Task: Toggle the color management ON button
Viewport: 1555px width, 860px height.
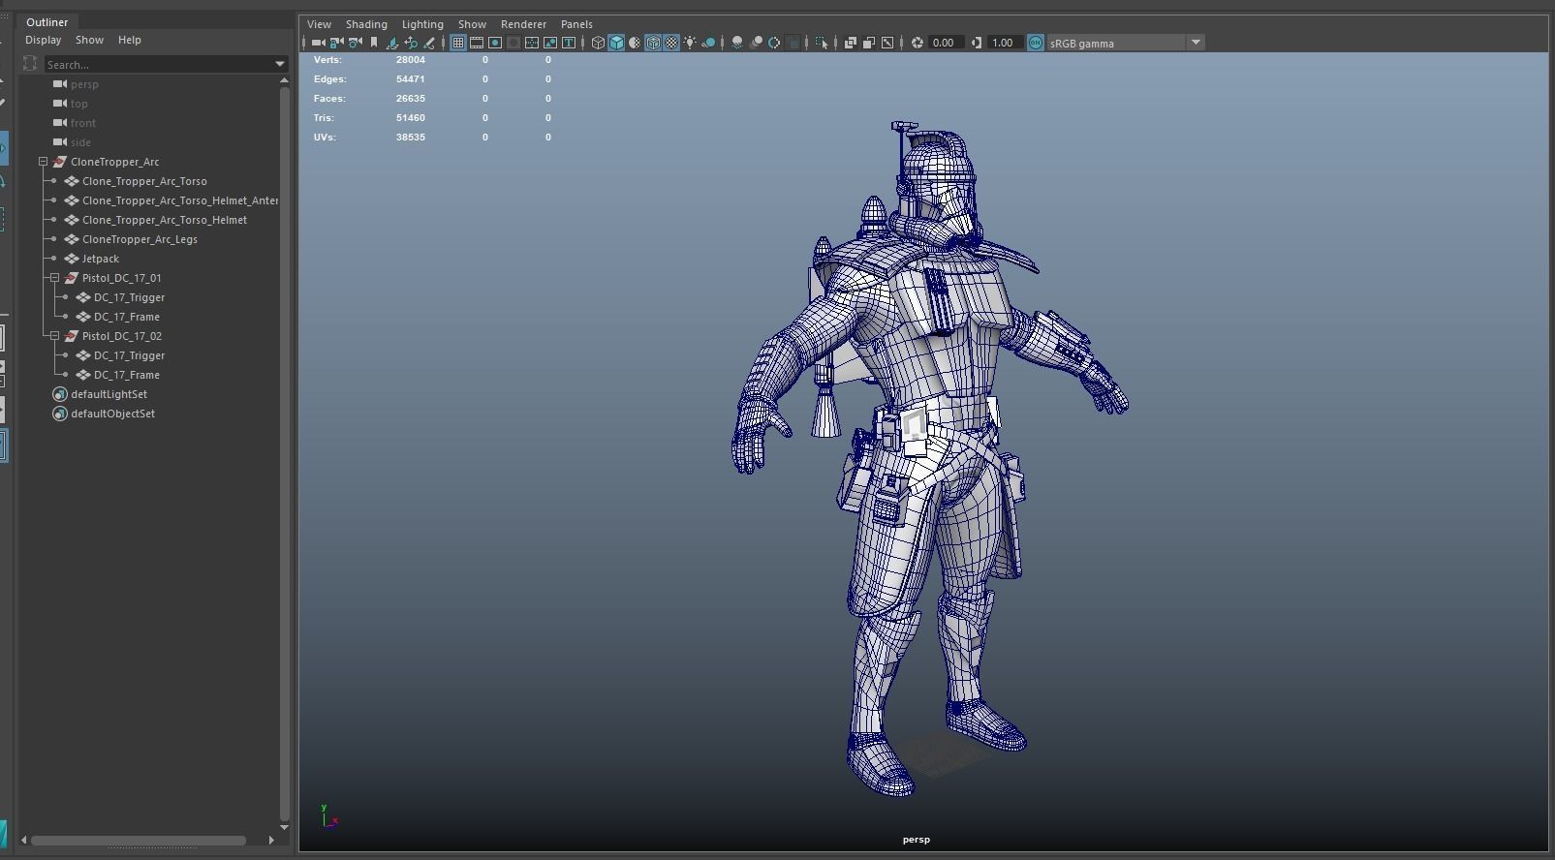Action: [1035, 43]
